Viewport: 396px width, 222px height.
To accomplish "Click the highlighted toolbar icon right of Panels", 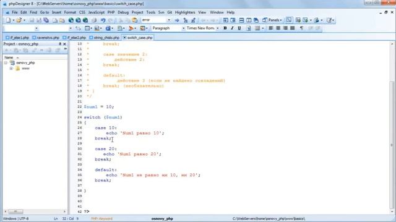I will [289, 20].
